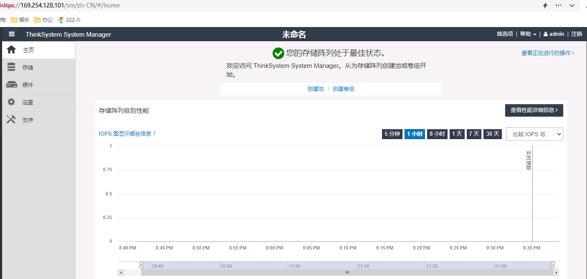This screenshot has width=587, height=279.
Task: Click the home icon in sidebar
Action: coord(11,50)
